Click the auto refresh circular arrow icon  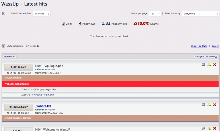[4, 46]
